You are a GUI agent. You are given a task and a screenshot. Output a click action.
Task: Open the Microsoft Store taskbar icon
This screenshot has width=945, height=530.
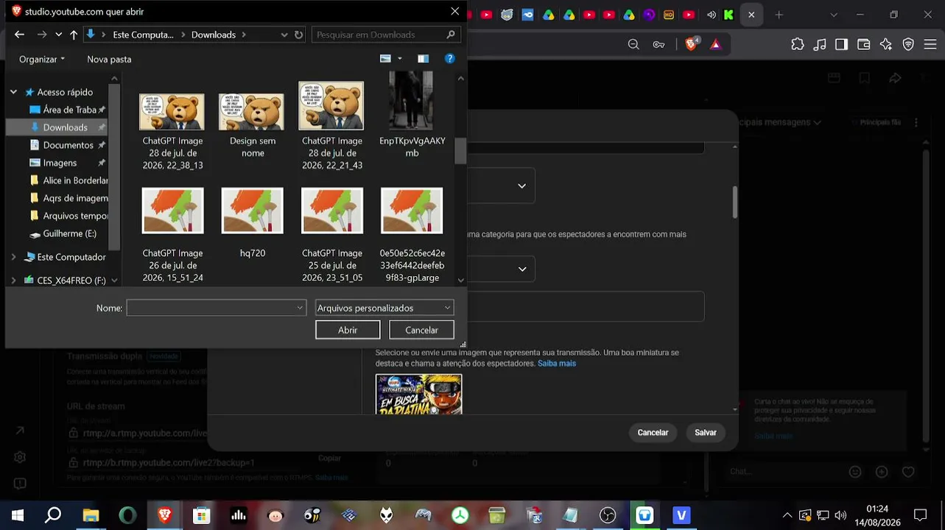tap(201, 515)
